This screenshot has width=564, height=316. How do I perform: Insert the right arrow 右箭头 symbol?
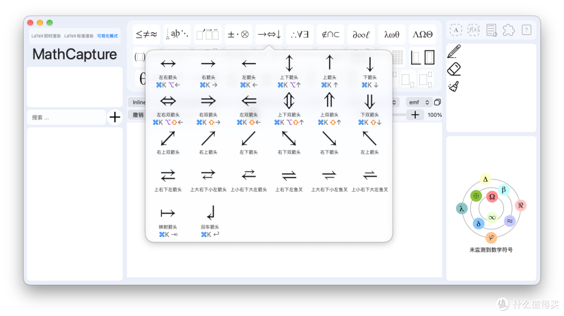(x=208, y=64)
